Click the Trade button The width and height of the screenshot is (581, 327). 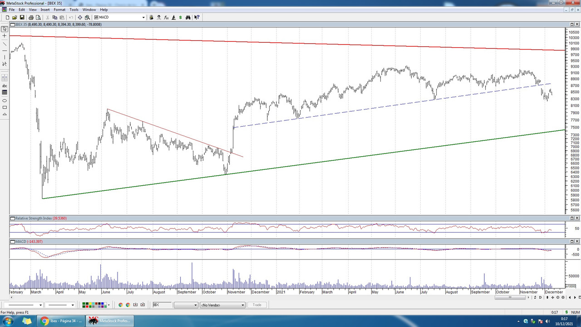pos(257,305)
